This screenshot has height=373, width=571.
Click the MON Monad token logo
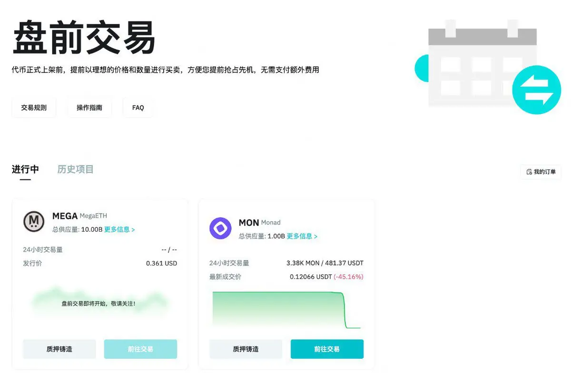pos(220,228)
